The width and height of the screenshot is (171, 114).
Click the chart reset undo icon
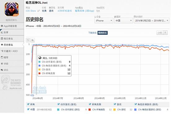pyautogui.click(x=28, y=40)
